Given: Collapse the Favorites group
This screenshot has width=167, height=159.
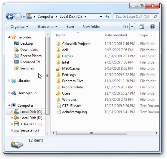Looking at the screenshot, I should pyautogui.click(x=9, y=37).
